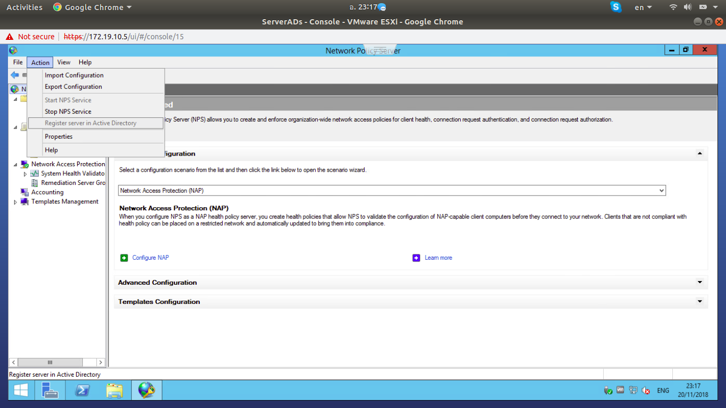Close the Action menu
Screen dimensions: 726x408
(40, 62)
